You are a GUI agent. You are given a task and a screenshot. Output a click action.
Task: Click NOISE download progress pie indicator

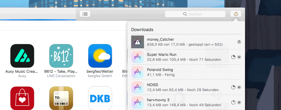(x=233, y=87)
